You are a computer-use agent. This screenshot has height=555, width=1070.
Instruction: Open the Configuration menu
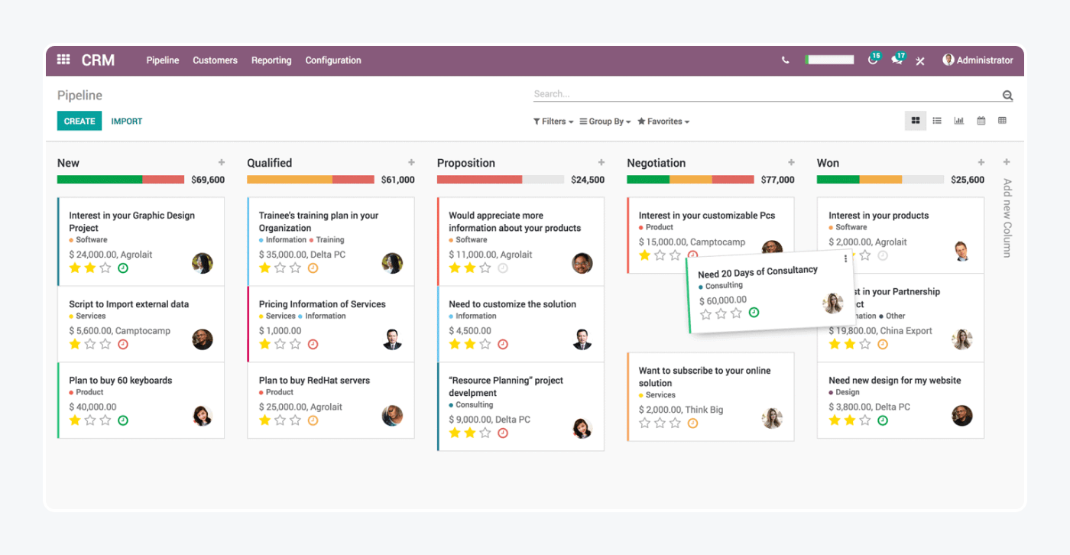[333, 60]
